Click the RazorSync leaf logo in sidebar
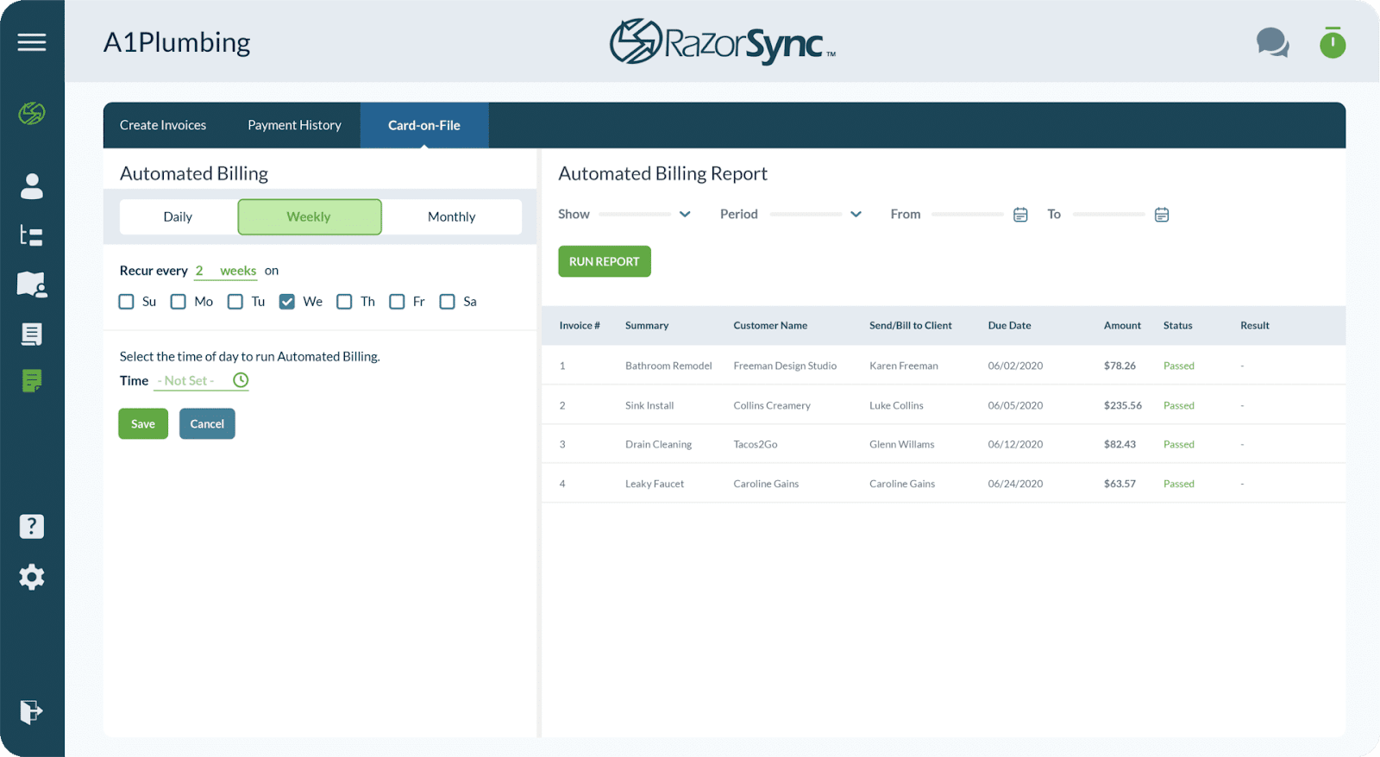Image resolution: width=1380 pixels, height=757 pixels. [x=32, y=113]
